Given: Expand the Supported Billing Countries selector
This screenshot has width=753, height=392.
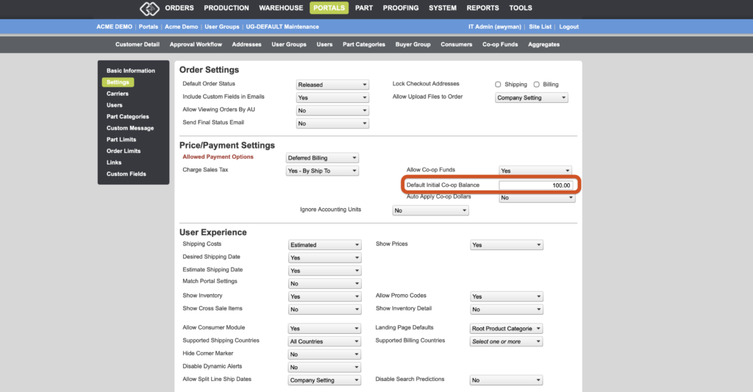Looking at the screenshot, I should click(506, 341).
